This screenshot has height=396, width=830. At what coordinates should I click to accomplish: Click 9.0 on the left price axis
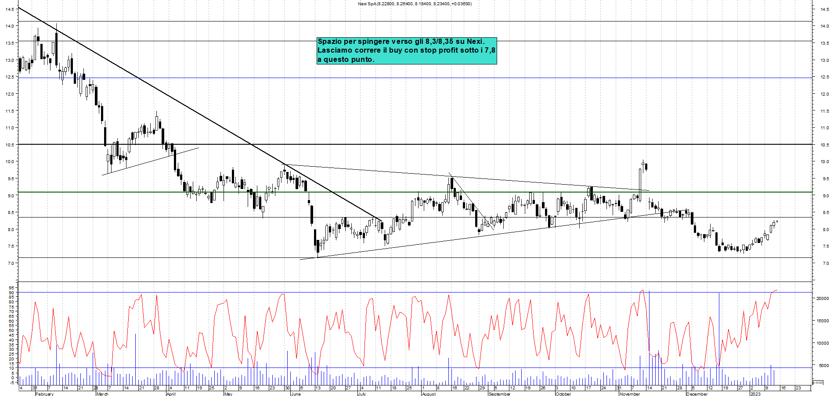coord(11,196)
